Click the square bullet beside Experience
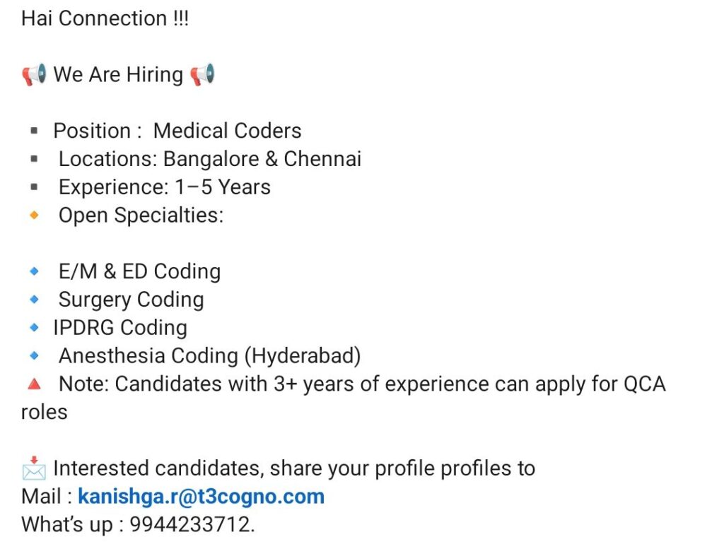The height and width of the screenshot is (549, 724). click(x=34, y=187)
